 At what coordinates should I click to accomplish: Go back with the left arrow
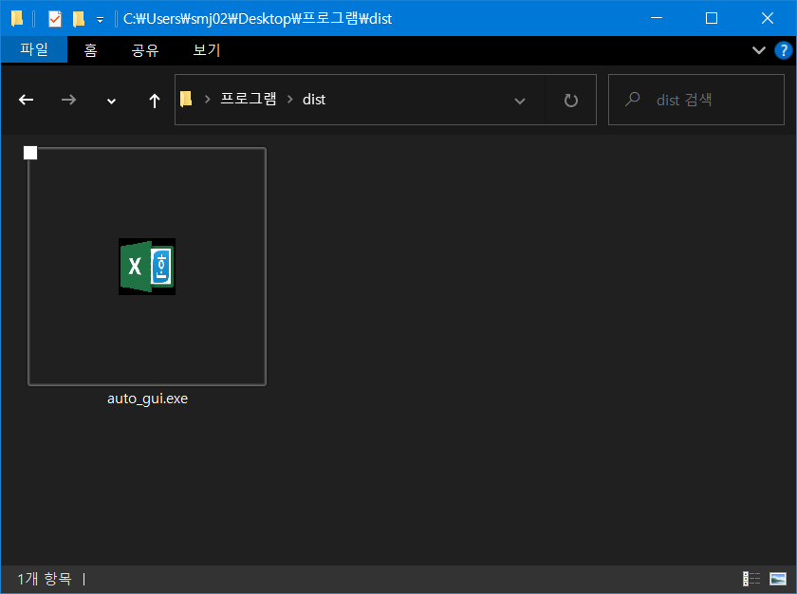26,100
